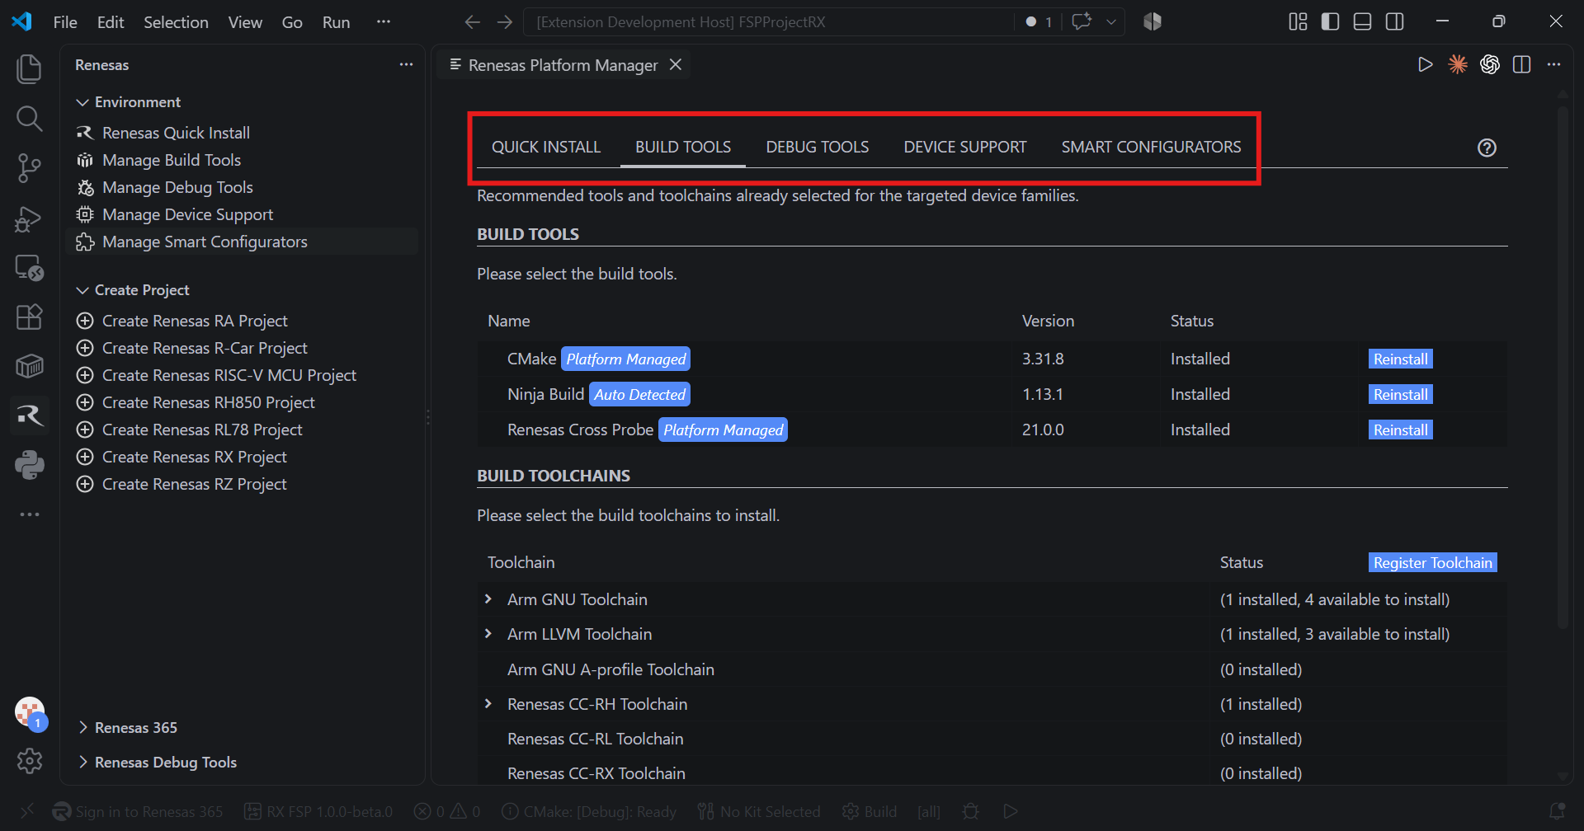Go back using the title bar arrow
1584x831 pixels.
[x=472, y=22]
